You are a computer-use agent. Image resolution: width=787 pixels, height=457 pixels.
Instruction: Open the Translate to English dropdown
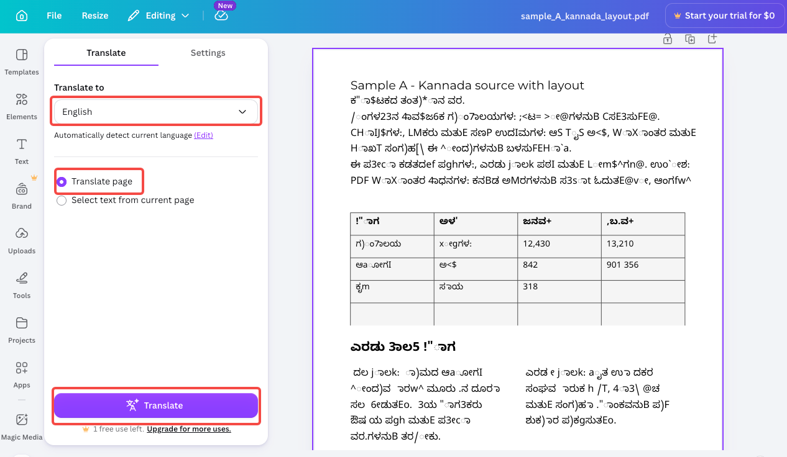(x=156, y=112)
